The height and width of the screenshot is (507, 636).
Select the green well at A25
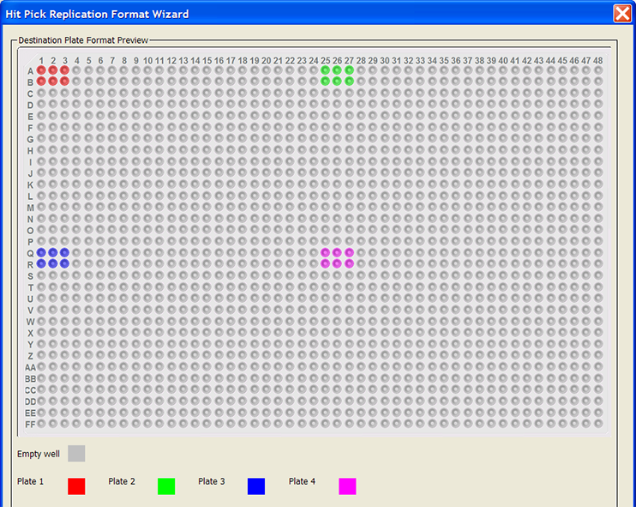click(326, 70)
